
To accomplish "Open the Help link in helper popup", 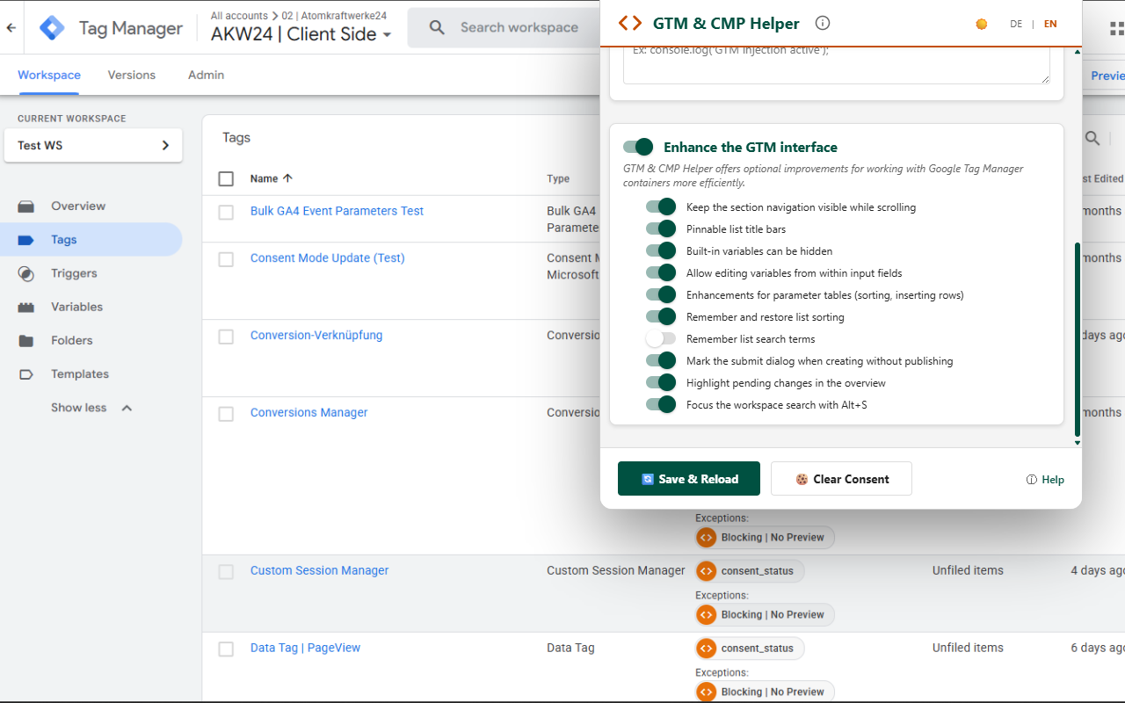I will click(1045, 480).
